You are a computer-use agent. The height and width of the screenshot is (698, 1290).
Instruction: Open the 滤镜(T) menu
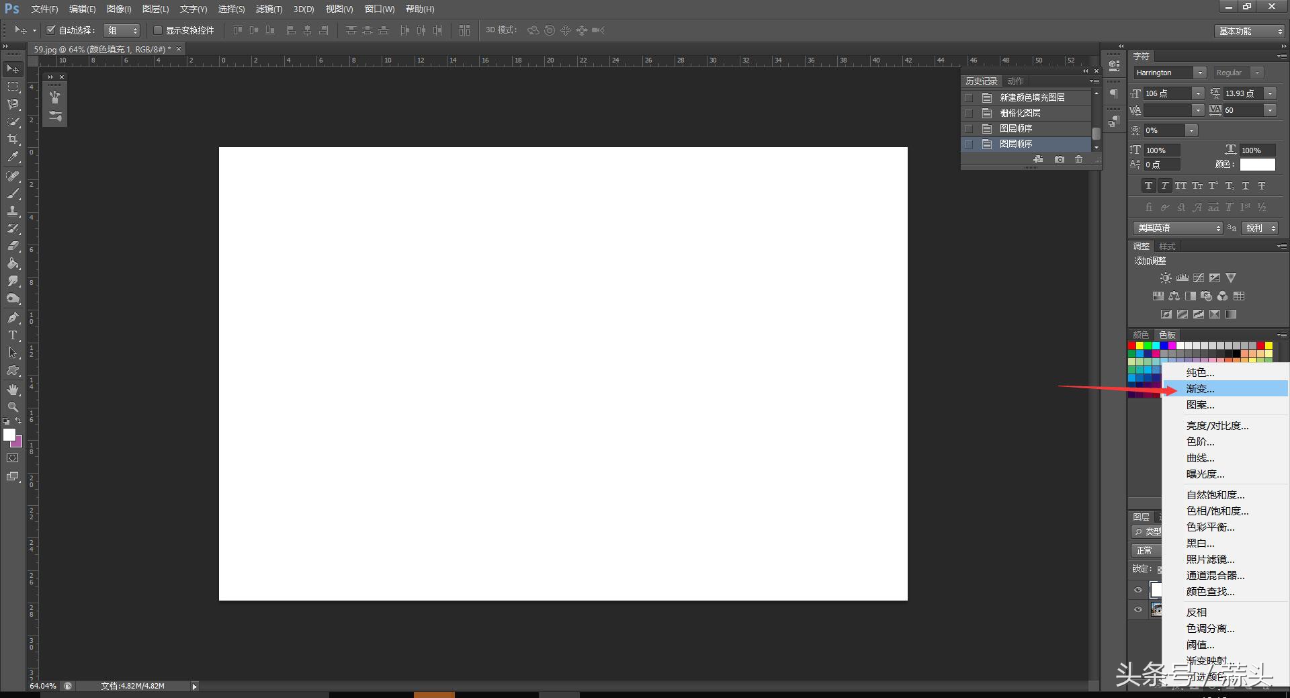point(268,9)
